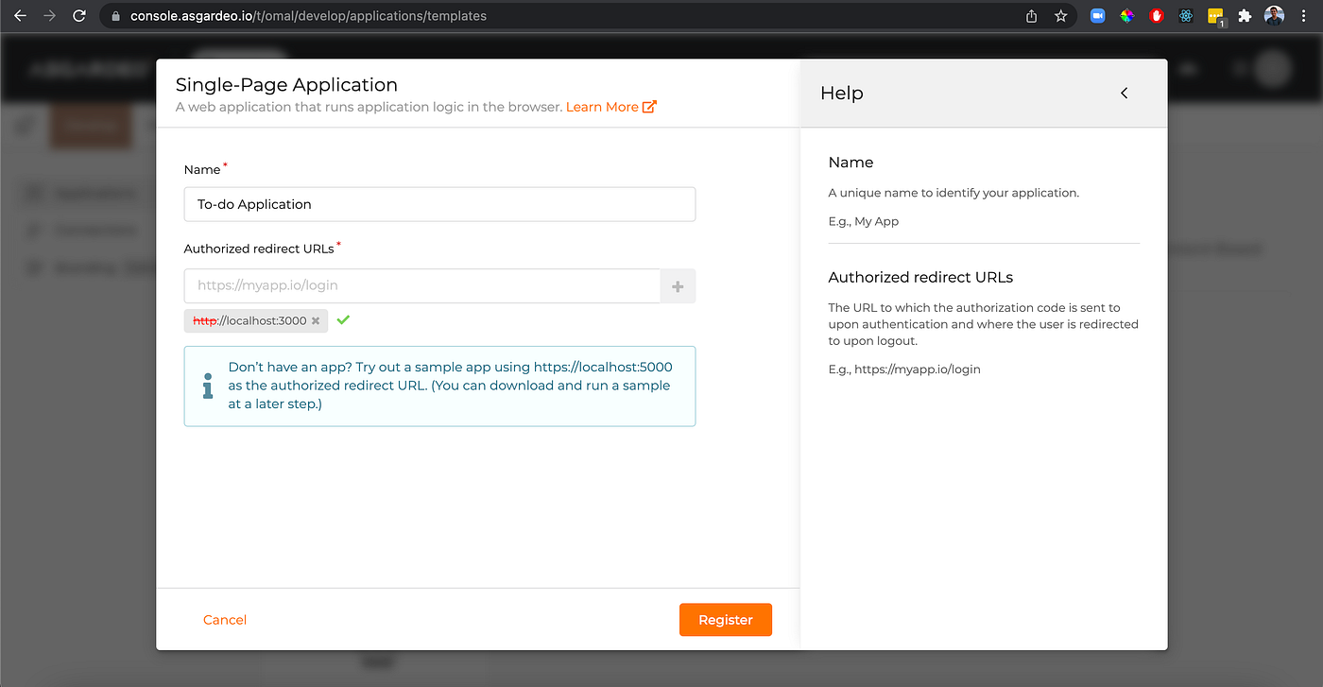Click the share icon in the address bar
Image resolution: width=1323 pixels, height=687 pixels.
tap(1031, 15)
